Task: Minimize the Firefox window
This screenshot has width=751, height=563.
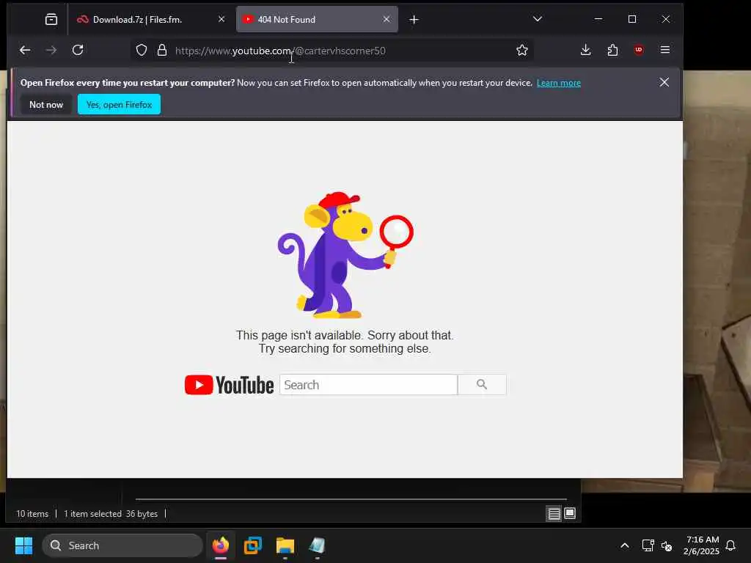Action: pos(598,19)
